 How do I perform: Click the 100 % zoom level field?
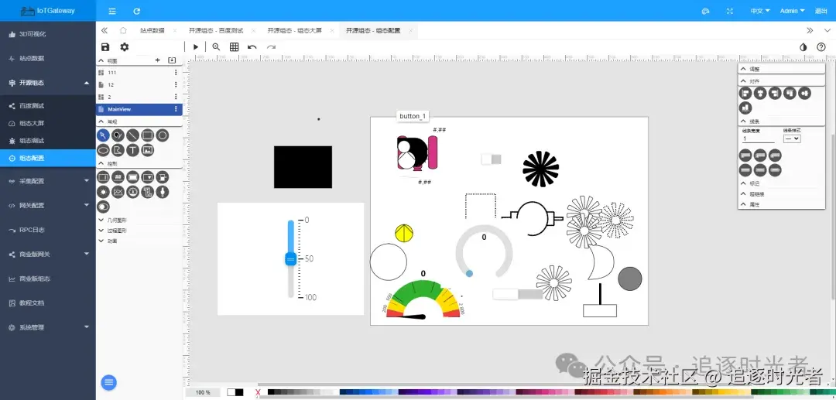203,392
